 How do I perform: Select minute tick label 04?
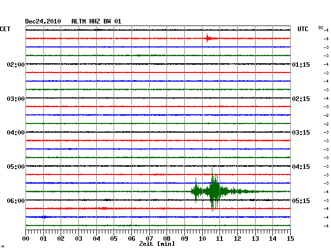(96, 238)
